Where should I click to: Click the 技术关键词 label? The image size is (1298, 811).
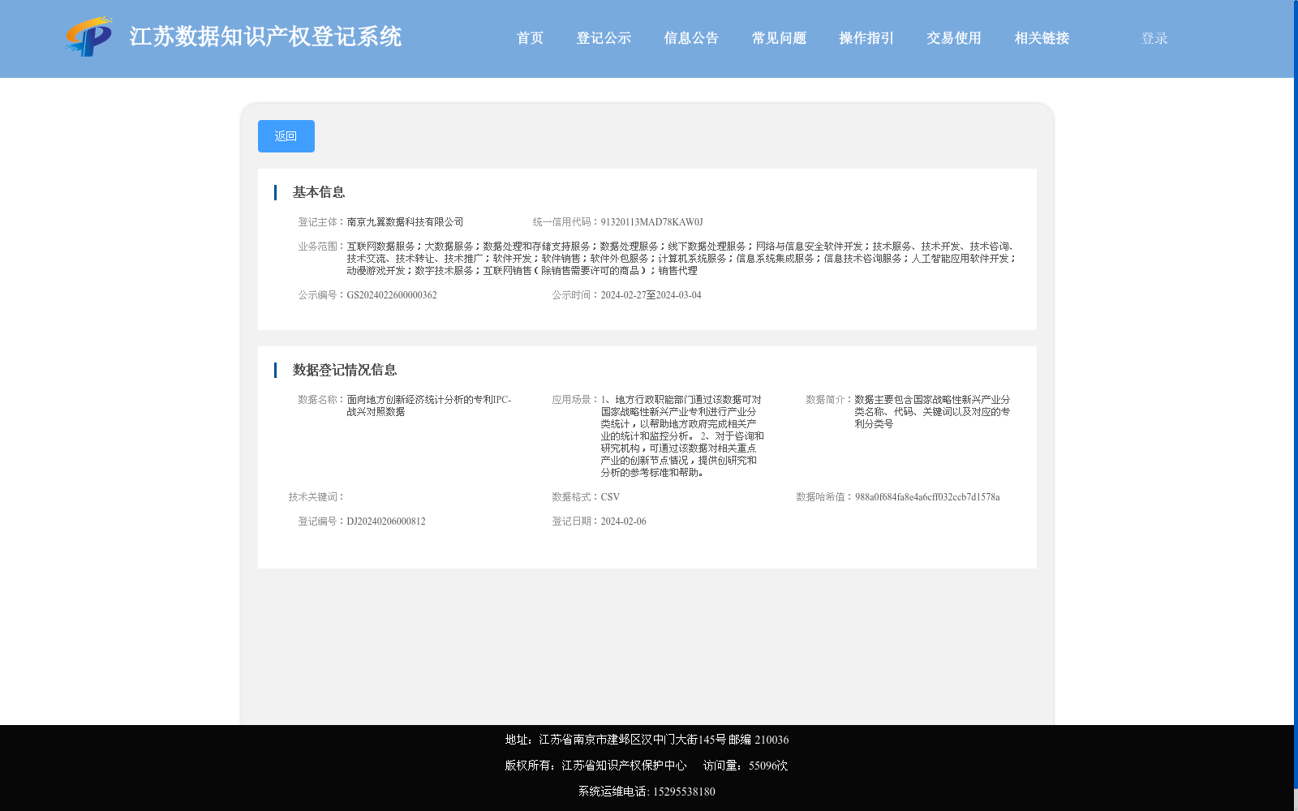pyautogui.click(x=317, y=497)
